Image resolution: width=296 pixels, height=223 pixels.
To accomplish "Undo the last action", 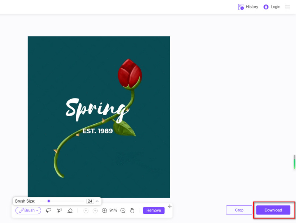I will click(x=86, y=210).
